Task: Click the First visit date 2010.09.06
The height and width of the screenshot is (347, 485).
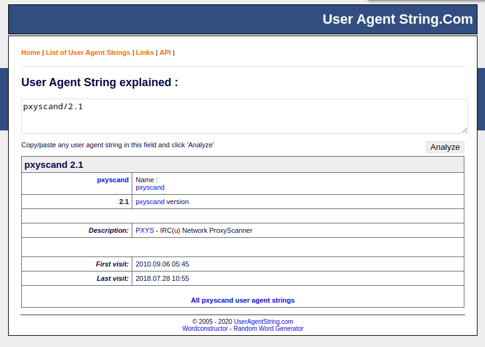Action: tap(162, 264)
